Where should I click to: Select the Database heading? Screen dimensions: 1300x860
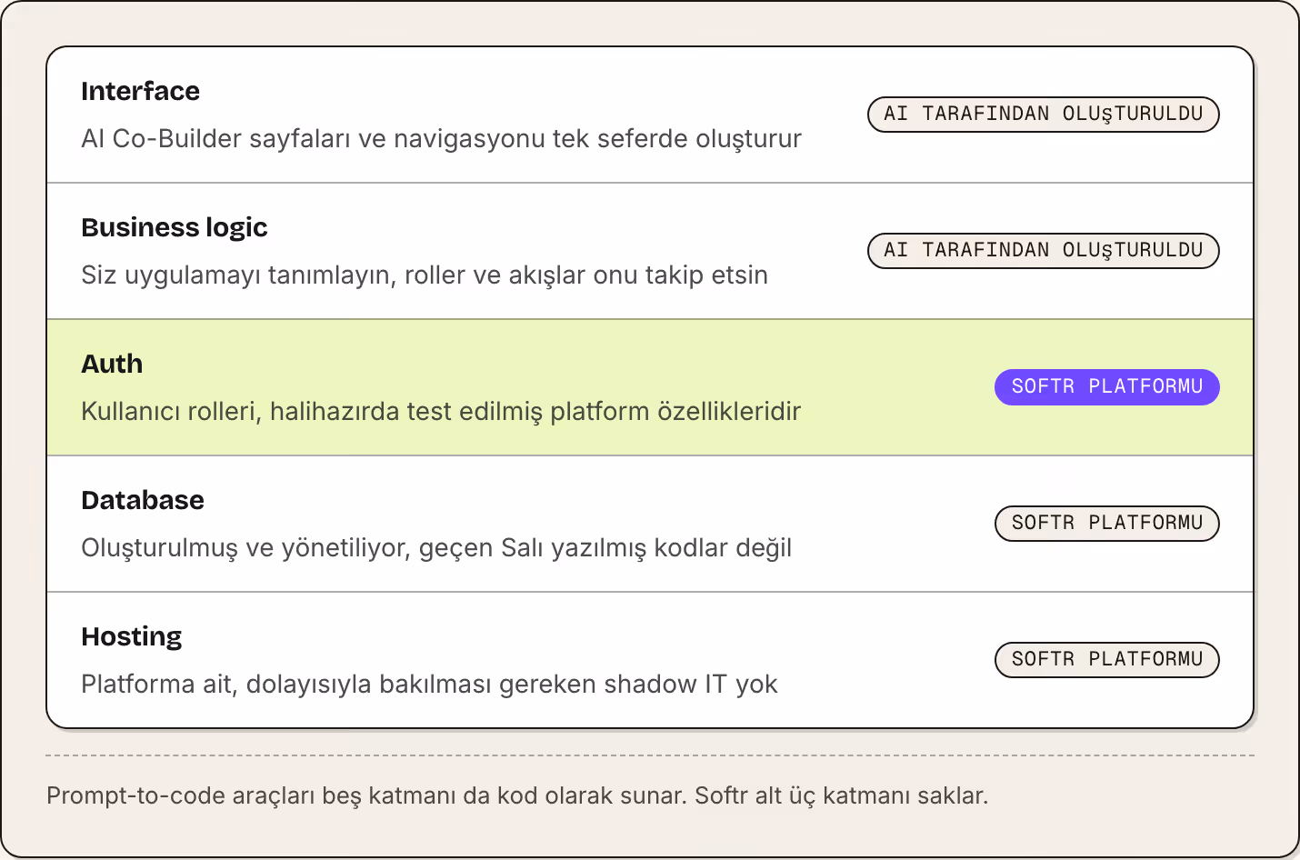(143, 500)
